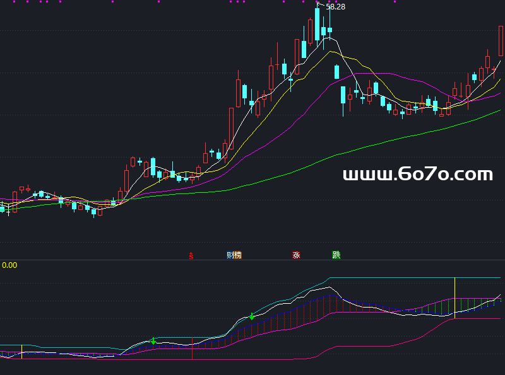
Task: Click the green 跌 indicator icon
Action: tap(336, 255)
